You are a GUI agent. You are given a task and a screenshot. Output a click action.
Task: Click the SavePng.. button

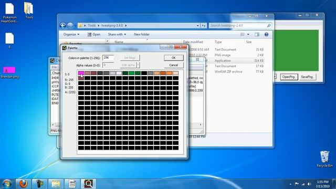click(x=307, y=77)
